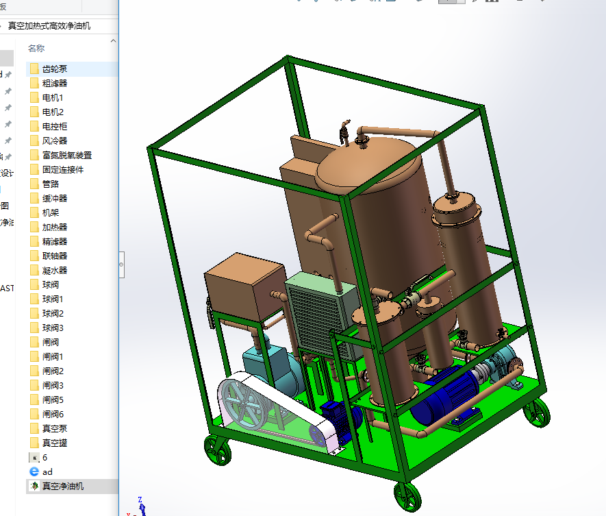Select the 缓冲器 folder icon
Image resolution: width=606 pixels, height=516 pixels.
point(34,199)
